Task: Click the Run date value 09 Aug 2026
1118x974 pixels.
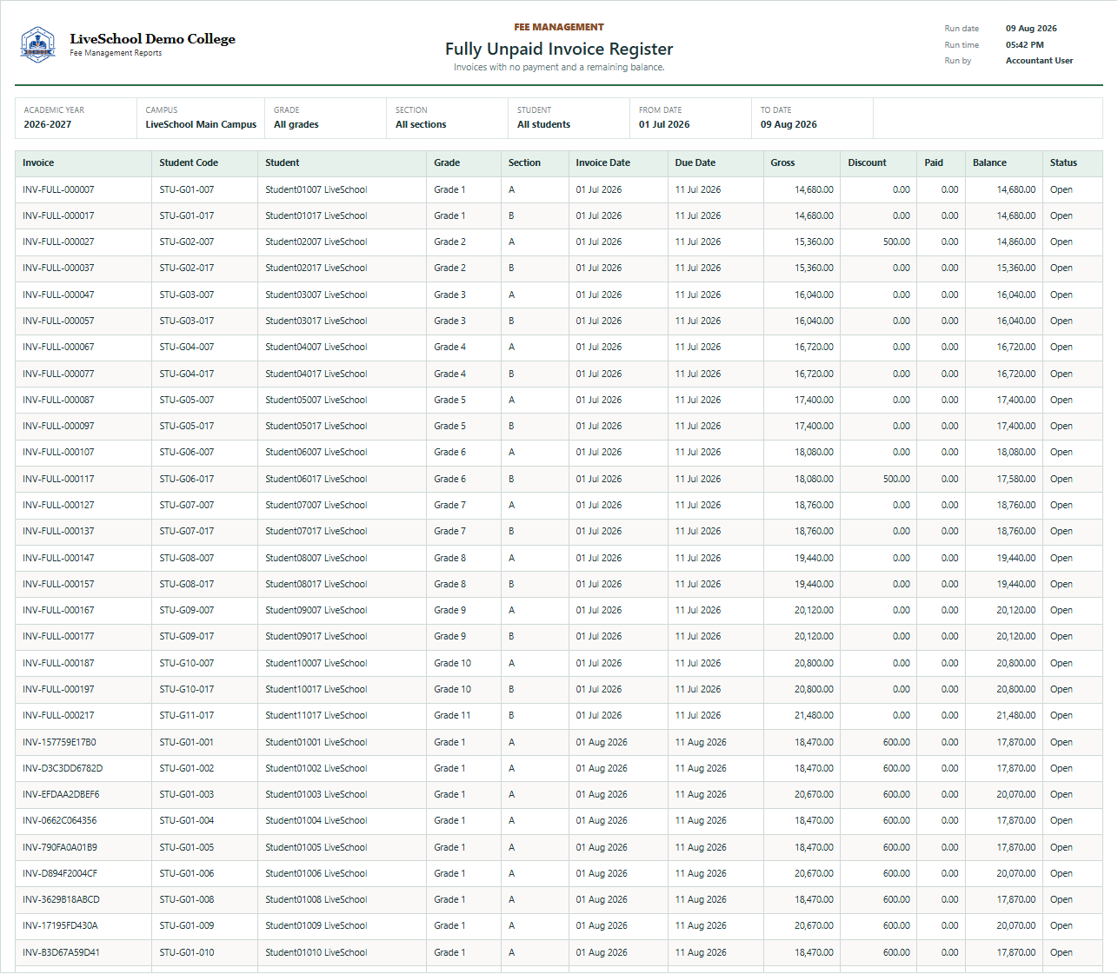Action: coord(1031,29)
